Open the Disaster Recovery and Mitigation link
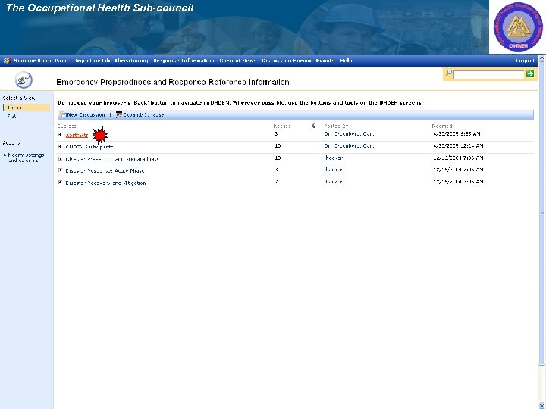The height and width of the screenshot is (409, 546). [x=105, y=183]
